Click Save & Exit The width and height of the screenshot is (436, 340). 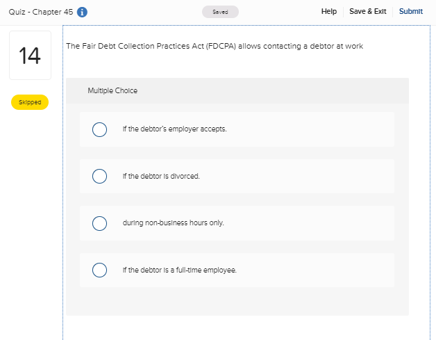(367, 11)
